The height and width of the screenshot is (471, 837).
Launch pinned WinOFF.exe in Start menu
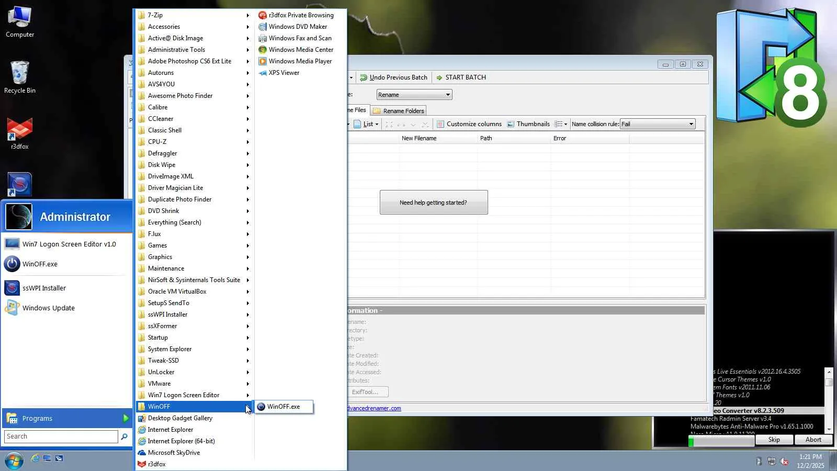pos(67,264)
